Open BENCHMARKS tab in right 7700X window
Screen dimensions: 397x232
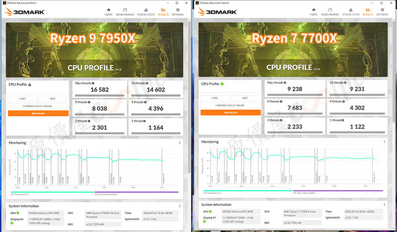click(x=330, y=12)
